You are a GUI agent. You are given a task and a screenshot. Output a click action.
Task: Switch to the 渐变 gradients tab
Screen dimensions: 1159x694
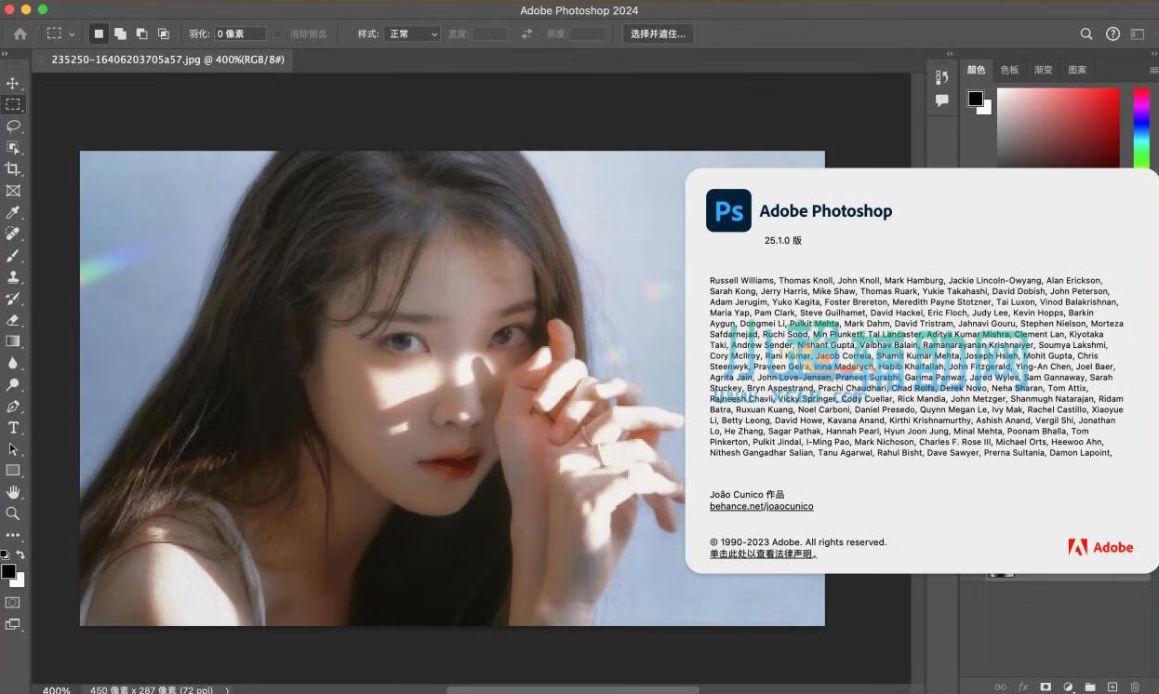coord(1044,70)
